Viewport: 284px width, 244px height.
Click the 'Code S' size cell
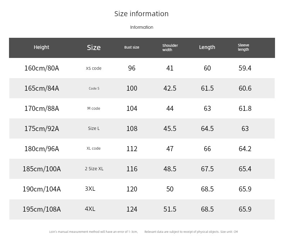pyautogui.click(x=94, y=89)
